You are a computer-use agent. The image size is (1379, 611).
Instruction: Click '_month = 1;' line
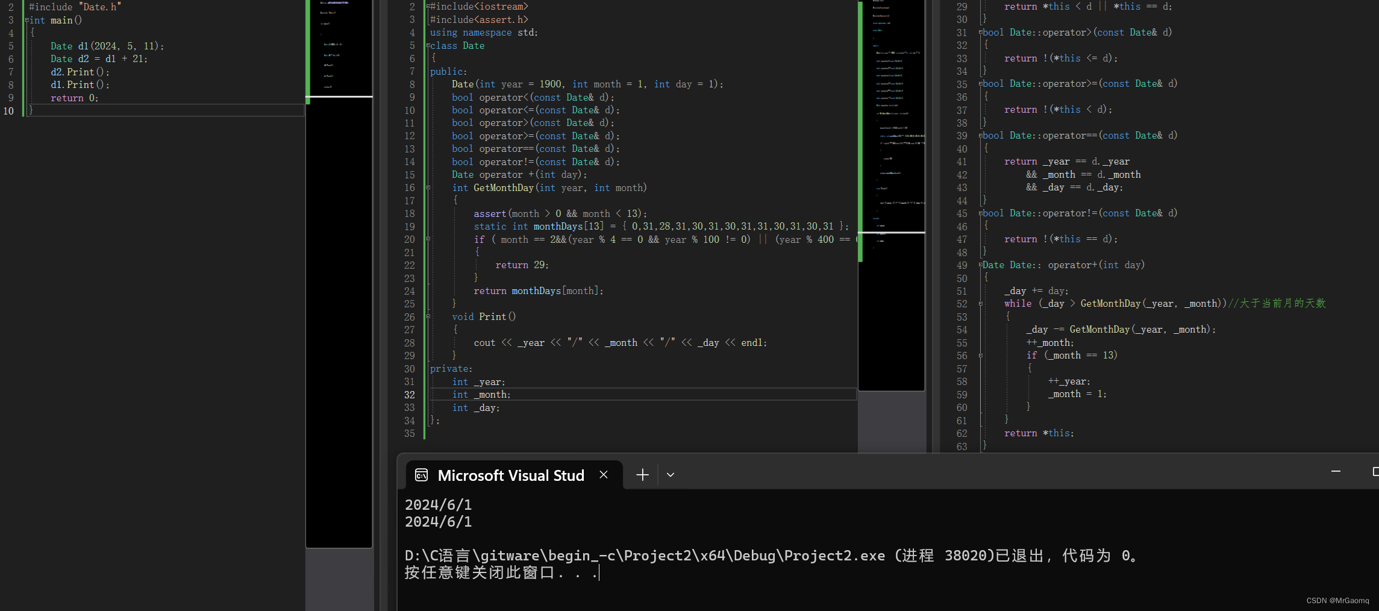(x=1078, y=394)
